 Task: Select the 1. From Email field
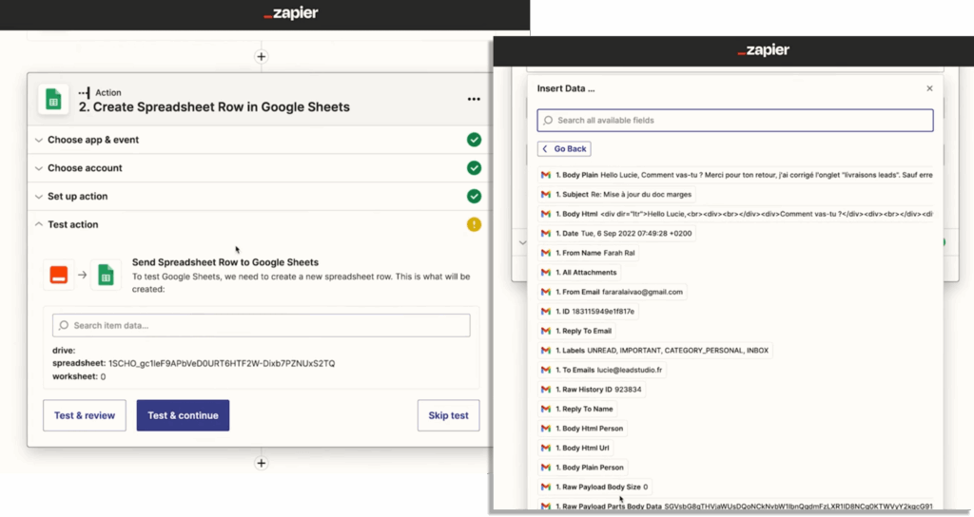click(612, 292)
